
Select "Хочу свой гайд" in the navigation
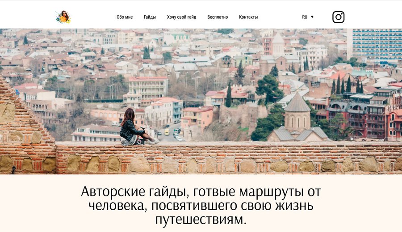click(x=181, y=17)
